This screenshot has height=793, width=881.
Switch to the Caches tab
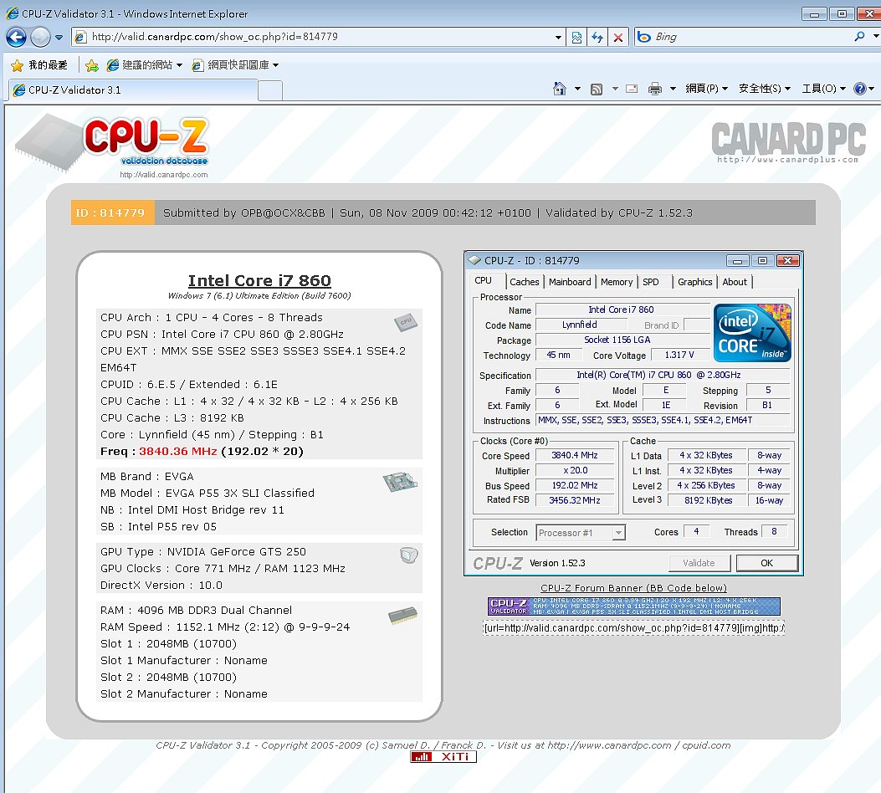pos(525,282)
